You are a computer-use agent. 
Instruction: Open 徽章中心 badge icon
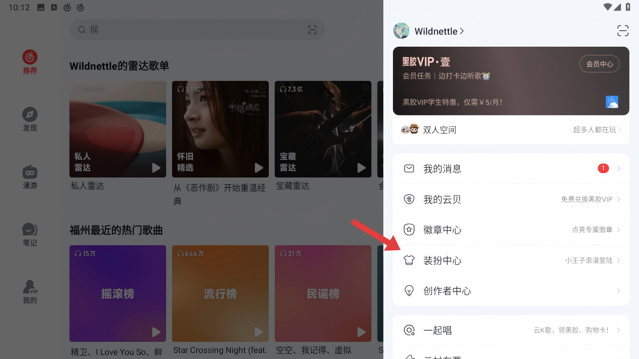pyautogui.click(x=409, y=230)
